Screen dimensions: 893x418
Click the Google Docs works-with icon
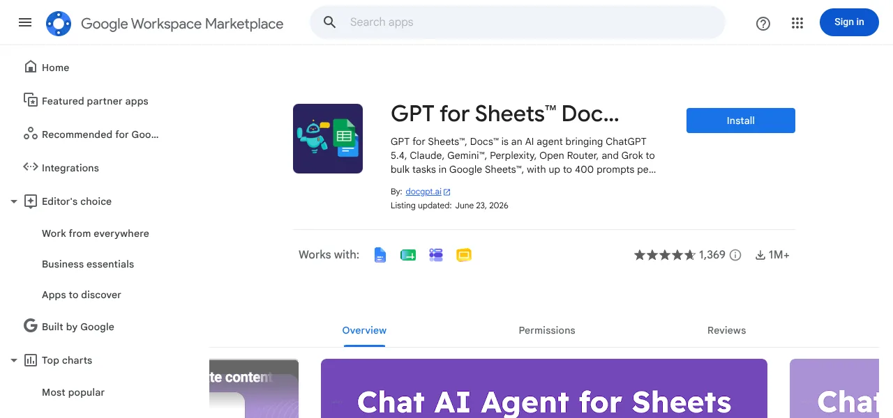pyautogui.click(x=380, y=255)
